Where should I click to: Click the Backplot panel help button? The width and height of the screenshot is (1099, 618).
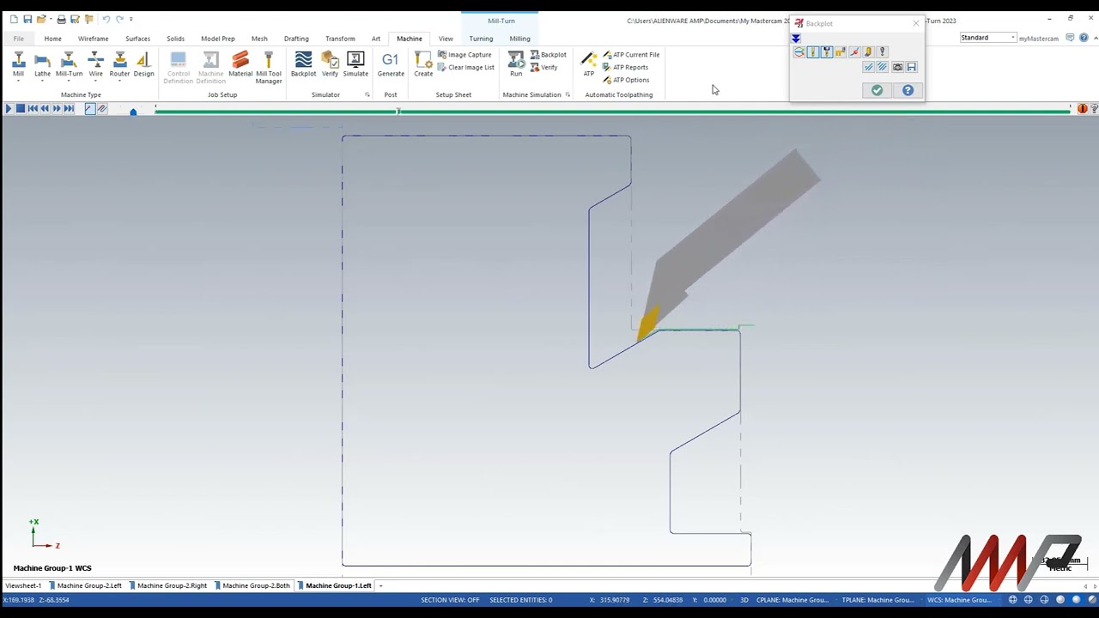[908, 90]
